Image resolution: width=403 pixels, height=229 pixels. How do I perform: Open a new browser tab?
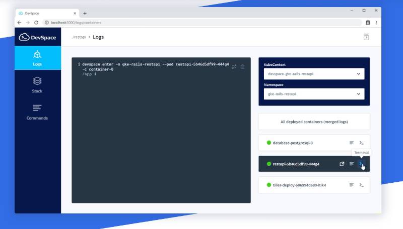pos(85,14)
